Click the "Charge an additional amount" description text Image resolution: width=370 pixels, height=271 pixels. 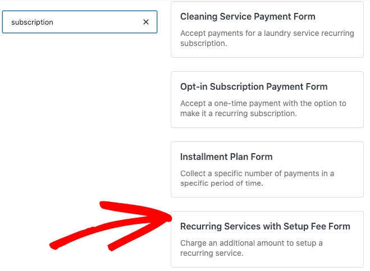point(251,248)
